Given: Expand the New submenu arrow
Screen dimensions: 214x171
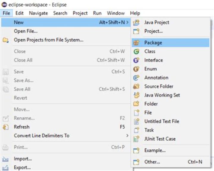Looking at the screenshot, I should click(128, 22).
